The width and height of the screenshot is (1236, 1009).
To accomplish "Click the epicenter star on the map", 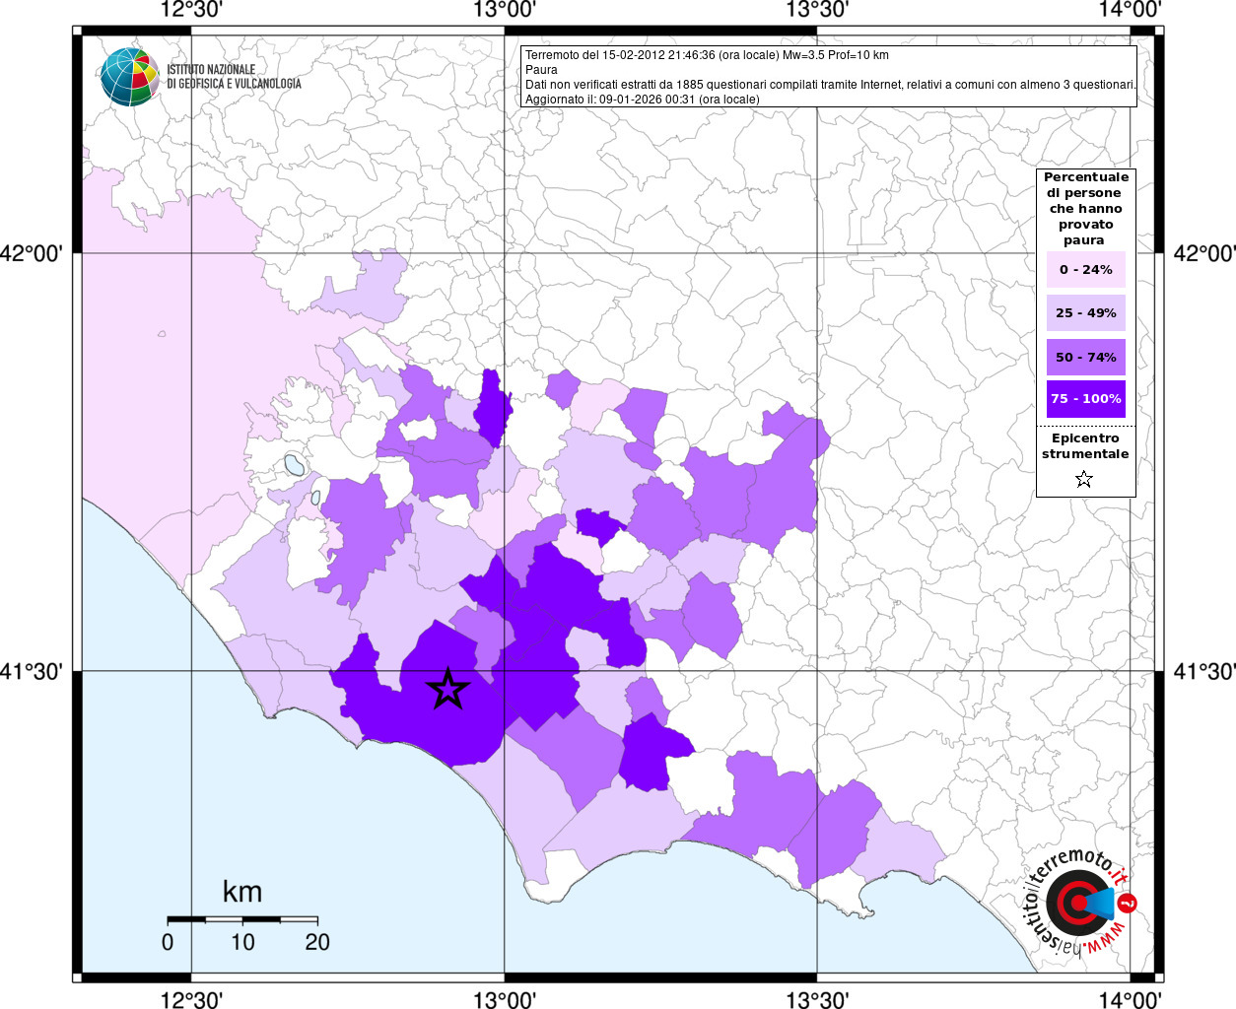I will pos(448,688).
